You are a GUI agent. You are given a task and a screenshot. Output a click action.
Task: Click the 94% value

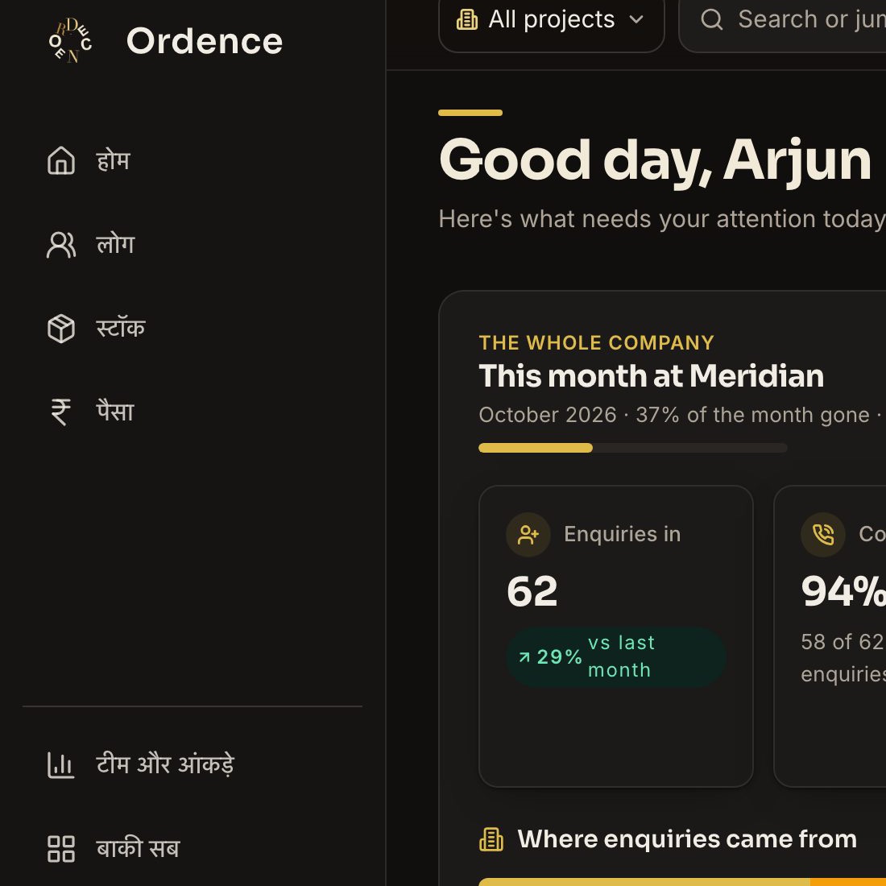[843, 591]
